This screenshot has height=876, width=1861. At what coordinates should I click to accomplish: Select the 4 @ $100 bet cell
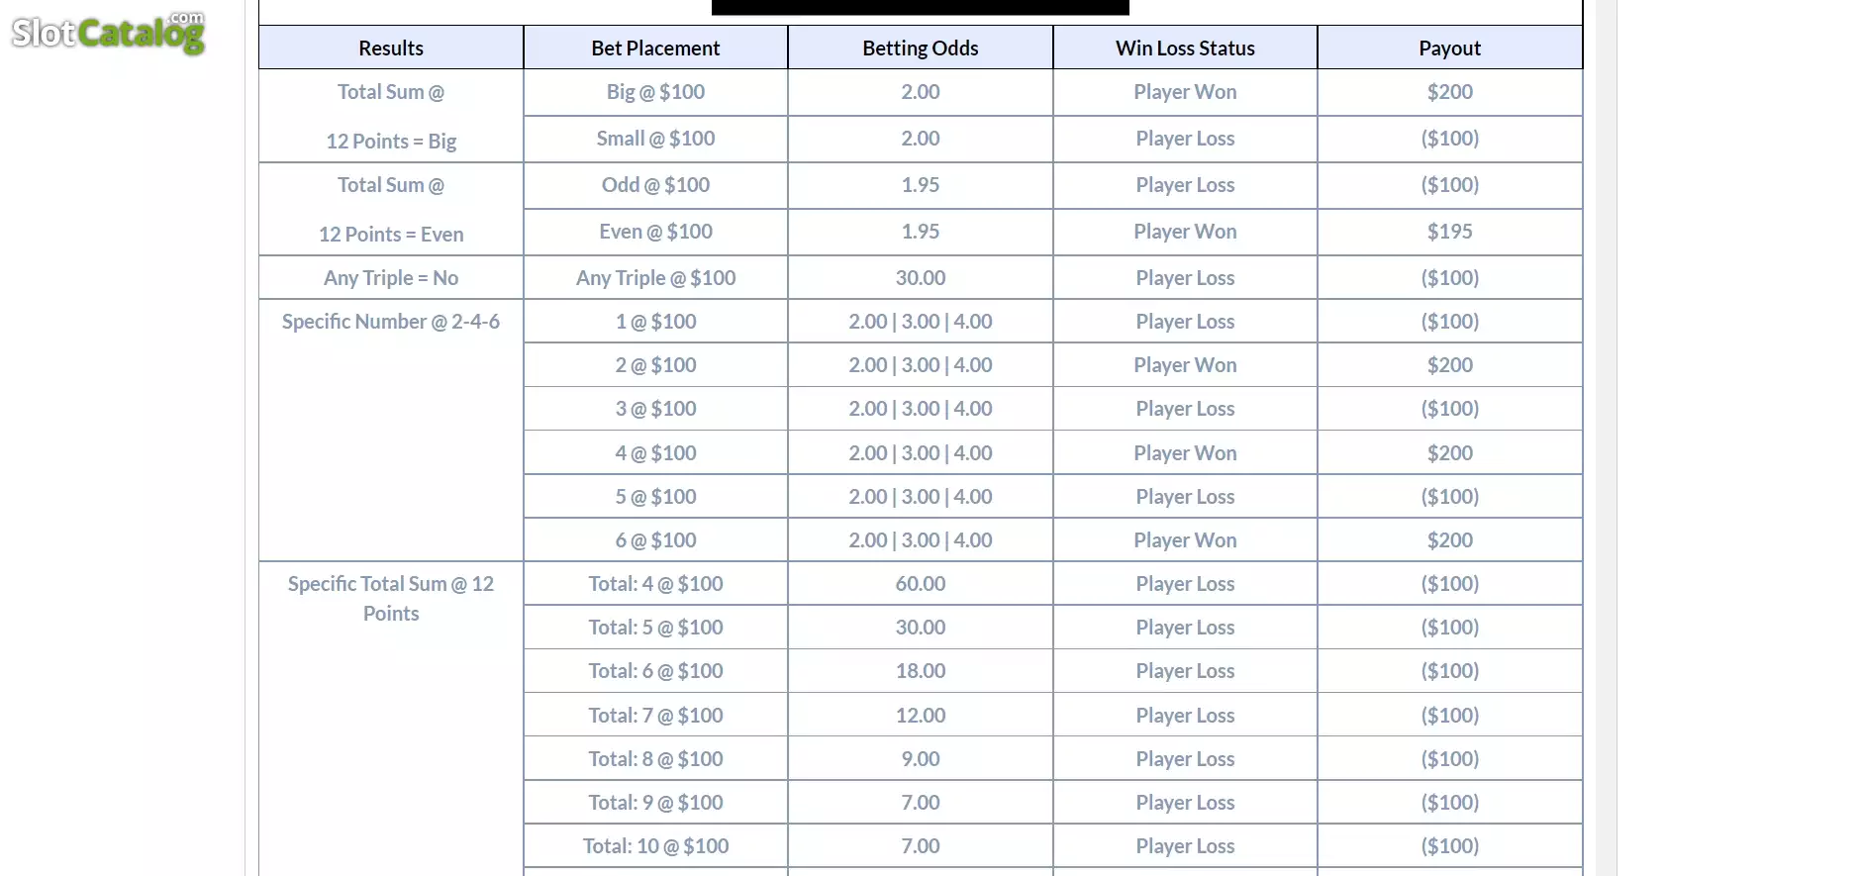(655, 453)
